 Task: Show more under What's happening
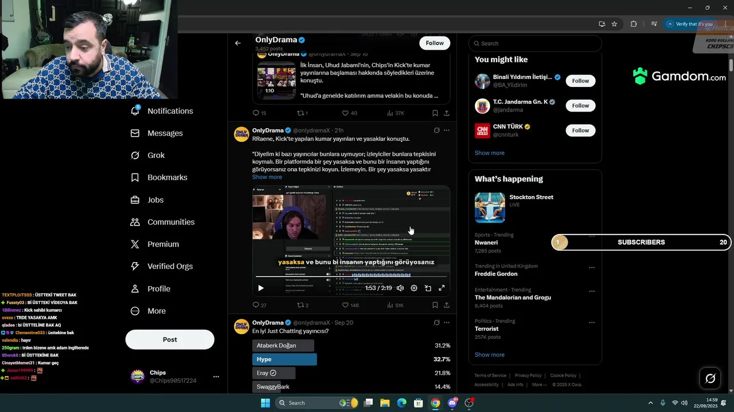point(490,355)
